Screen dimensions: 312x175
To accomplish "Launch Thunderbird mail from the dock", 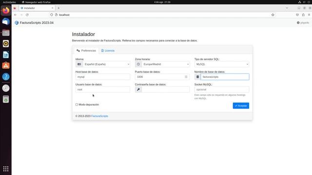I will point(6,21).
